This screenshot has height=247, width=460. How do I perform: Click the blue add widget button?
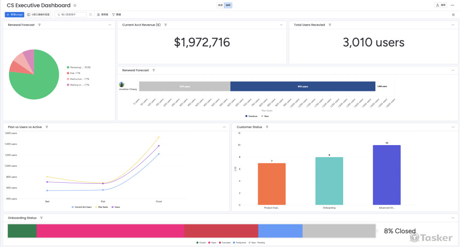14,15
